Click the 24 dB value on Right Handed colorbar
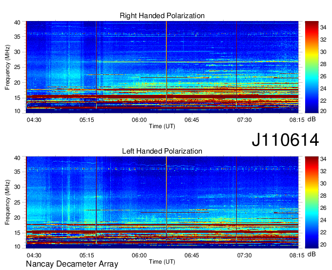 (323, 89)
